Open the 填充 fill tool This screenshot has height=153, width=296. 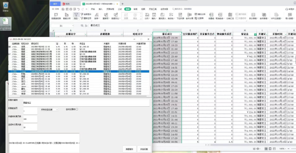154,16
